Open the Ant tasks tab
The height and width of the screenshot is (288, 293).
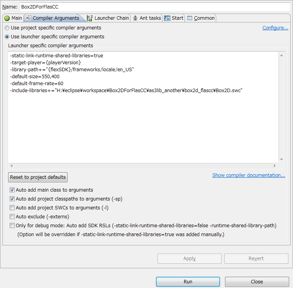pos(147,18)
